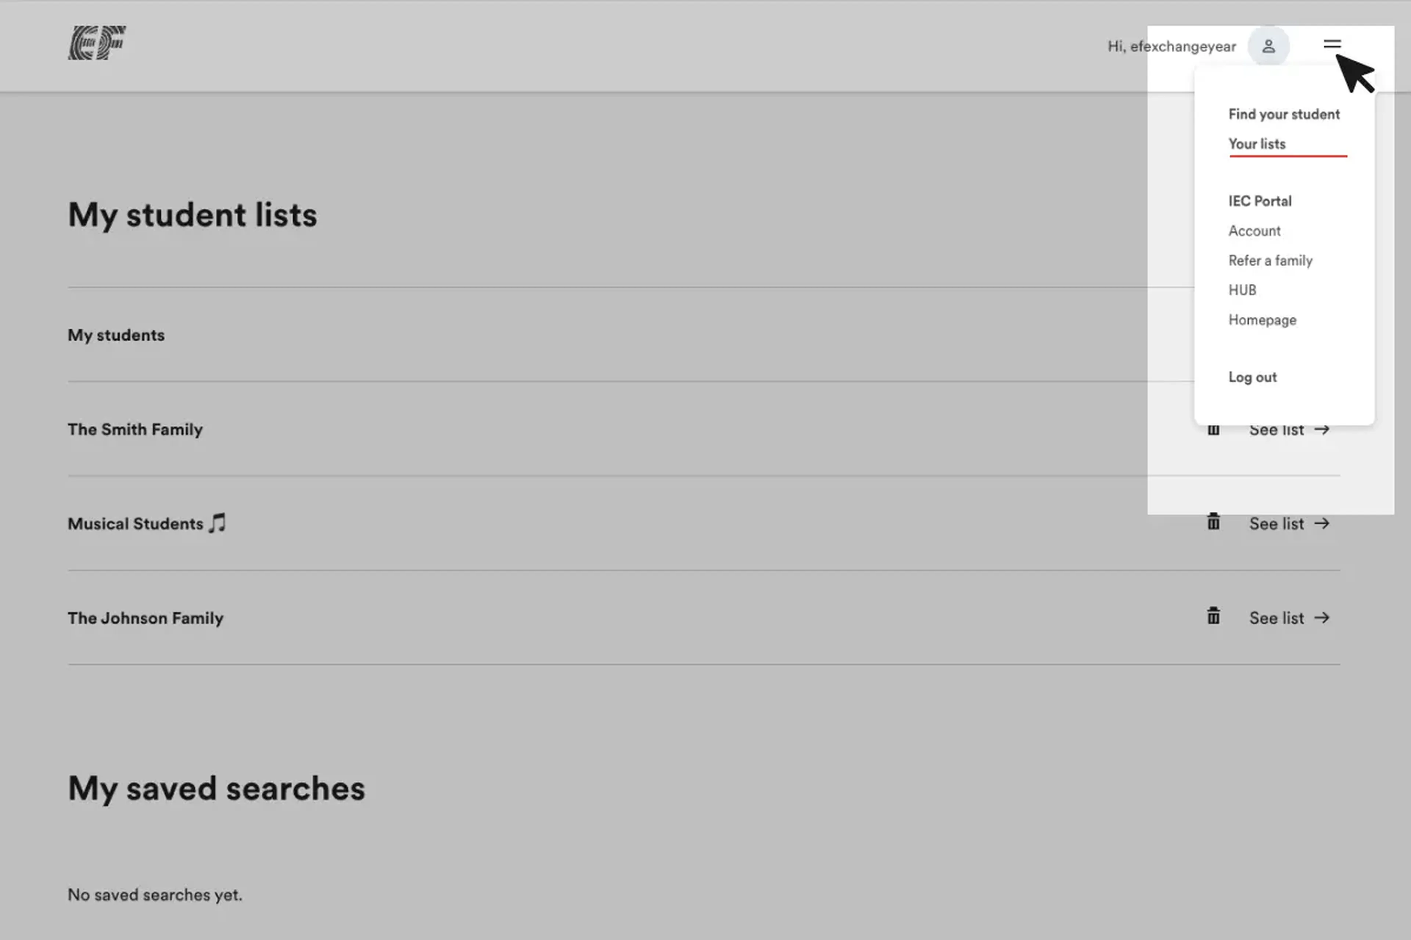This screenshot has height=940, width=1411.
Task: Toggle the hamburger menu icon
Action: click(x=1332, y=44)
